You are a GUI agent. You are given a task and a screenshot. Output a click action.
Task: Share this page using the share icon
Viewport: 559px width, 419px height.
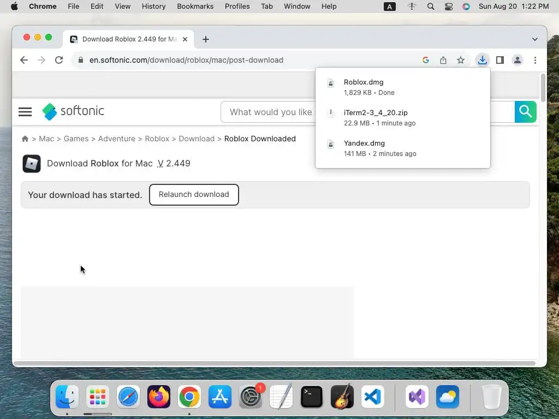443,60
